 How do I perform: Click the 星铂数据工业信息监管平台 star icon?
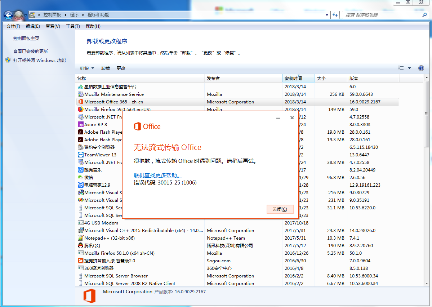(80, 87)
